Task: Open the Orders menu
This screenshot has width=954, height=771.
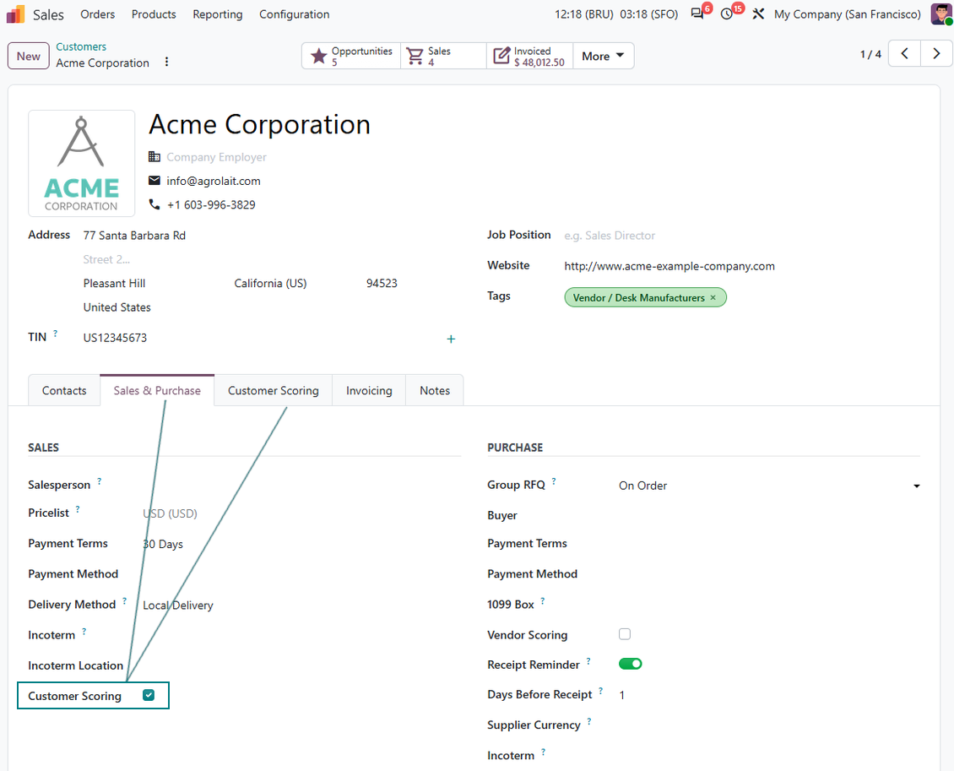Action: [97, 14]
